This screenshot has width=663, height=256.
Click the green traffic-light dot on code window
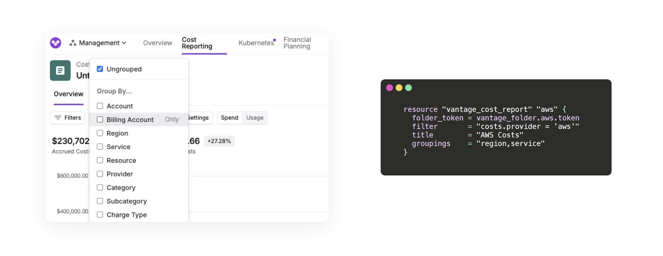[408, 88]
